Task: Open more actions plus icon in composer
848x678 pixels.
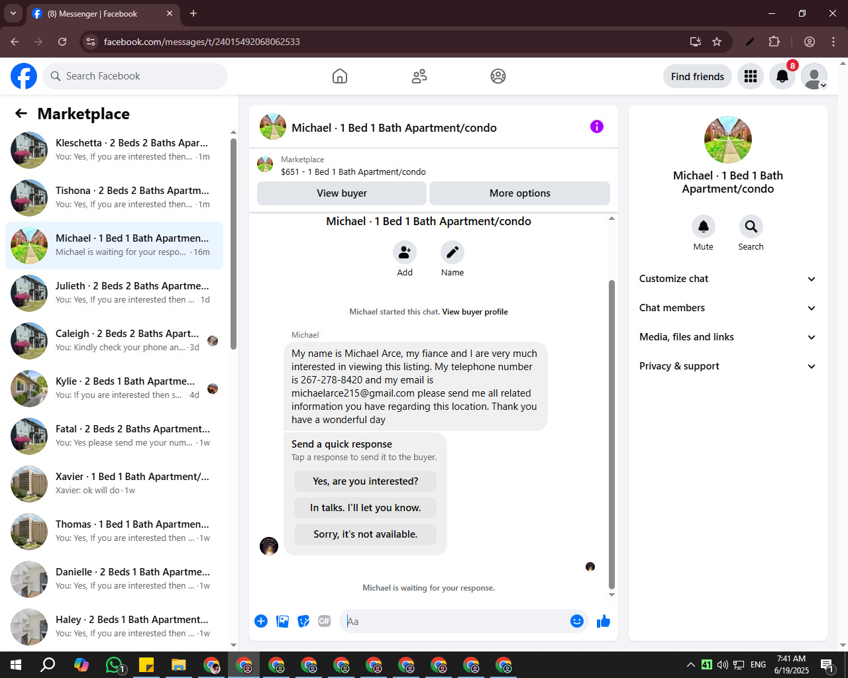Action: coord(261,621)
